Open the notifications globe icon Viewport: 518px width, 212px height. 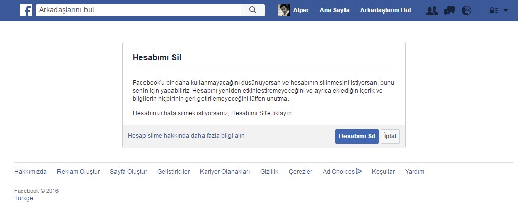point(466,10)
